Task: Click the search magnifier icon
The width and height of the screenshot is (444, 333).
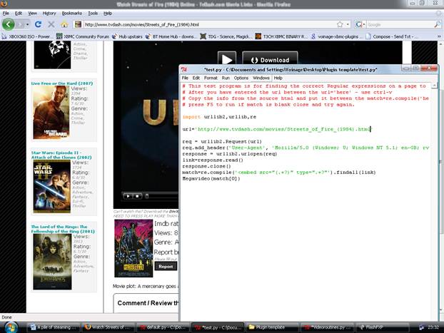Action: click(x=438, y=25)
